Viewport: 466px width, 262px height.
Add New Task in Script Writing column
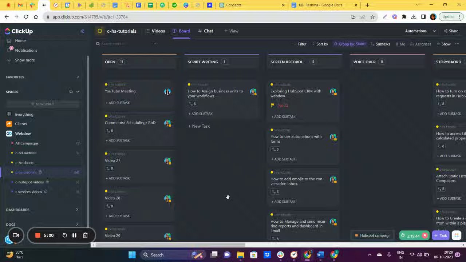(199, 126)
